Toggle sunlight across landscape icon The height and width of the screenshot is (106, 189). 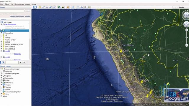click(63, 7)
